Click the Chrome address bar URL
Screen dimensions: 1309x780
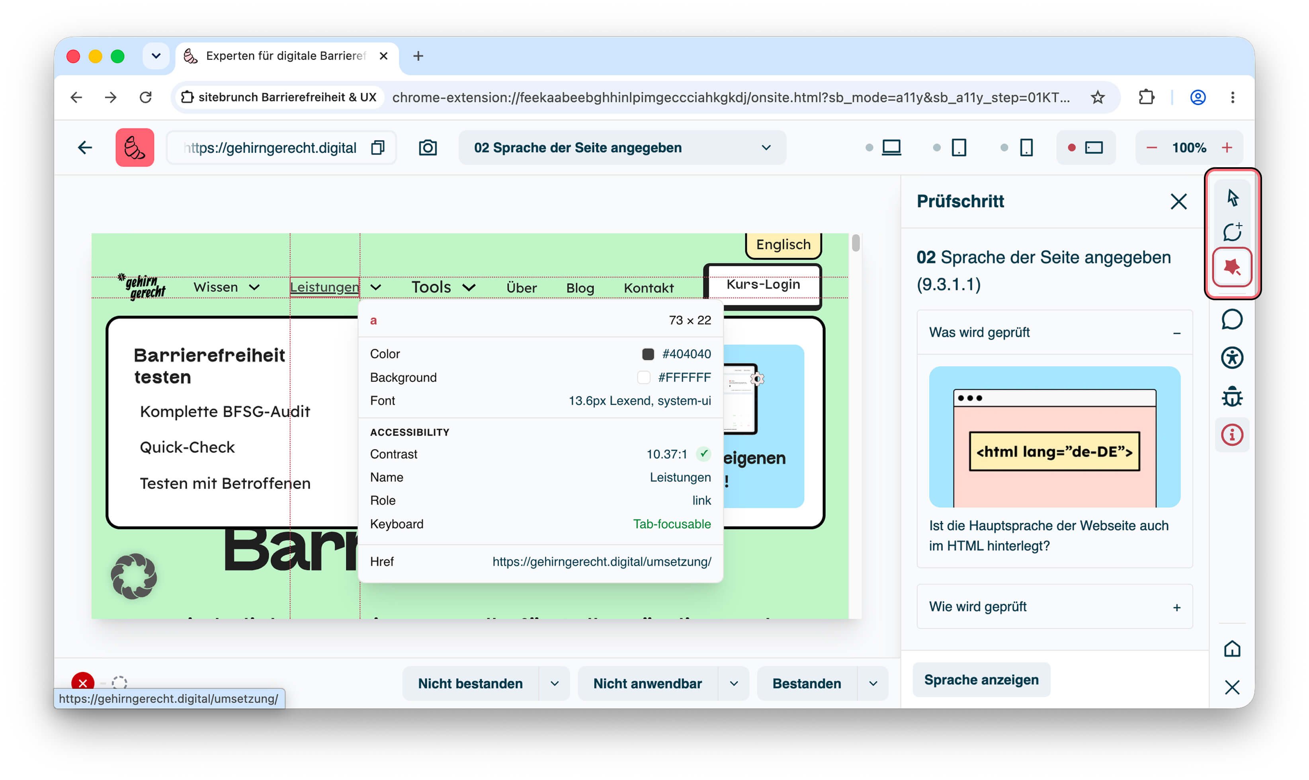click(x=731, y=97)
